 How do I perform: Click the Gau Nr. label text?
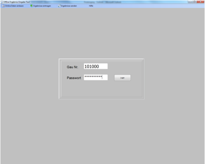pos(72,67)
